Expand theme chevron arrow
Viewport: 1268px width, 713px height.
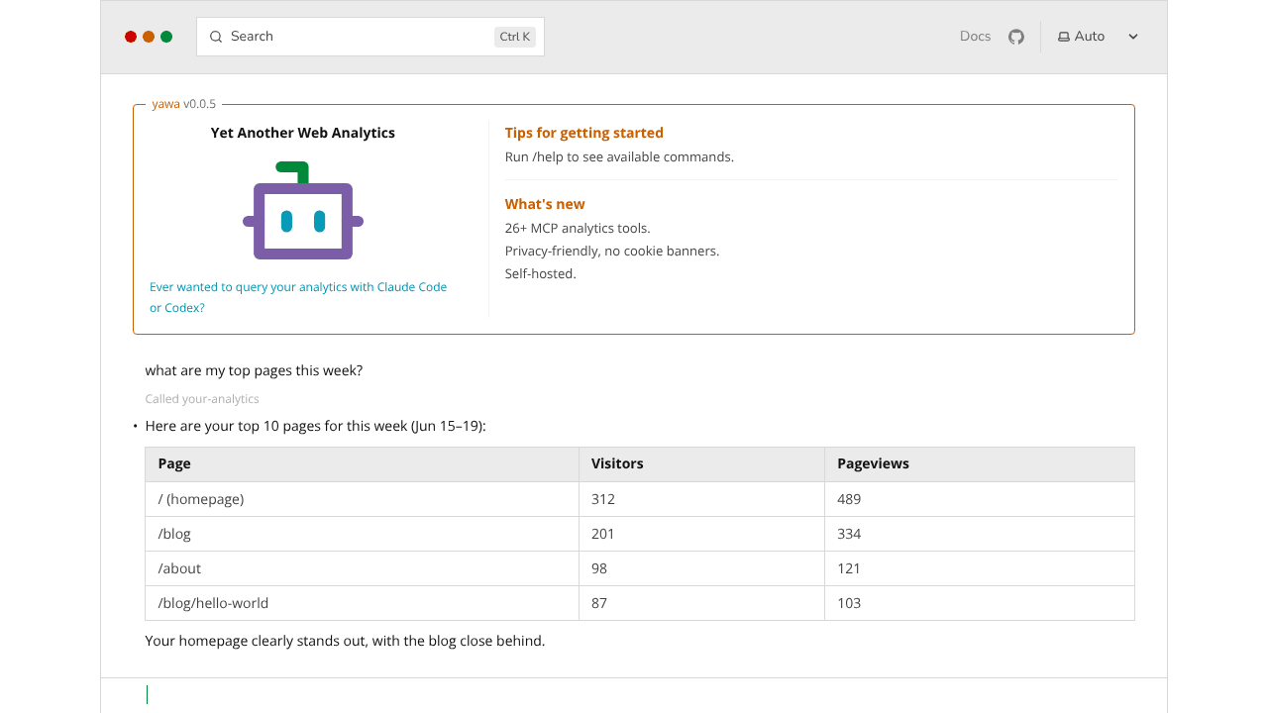point(1133,37)
